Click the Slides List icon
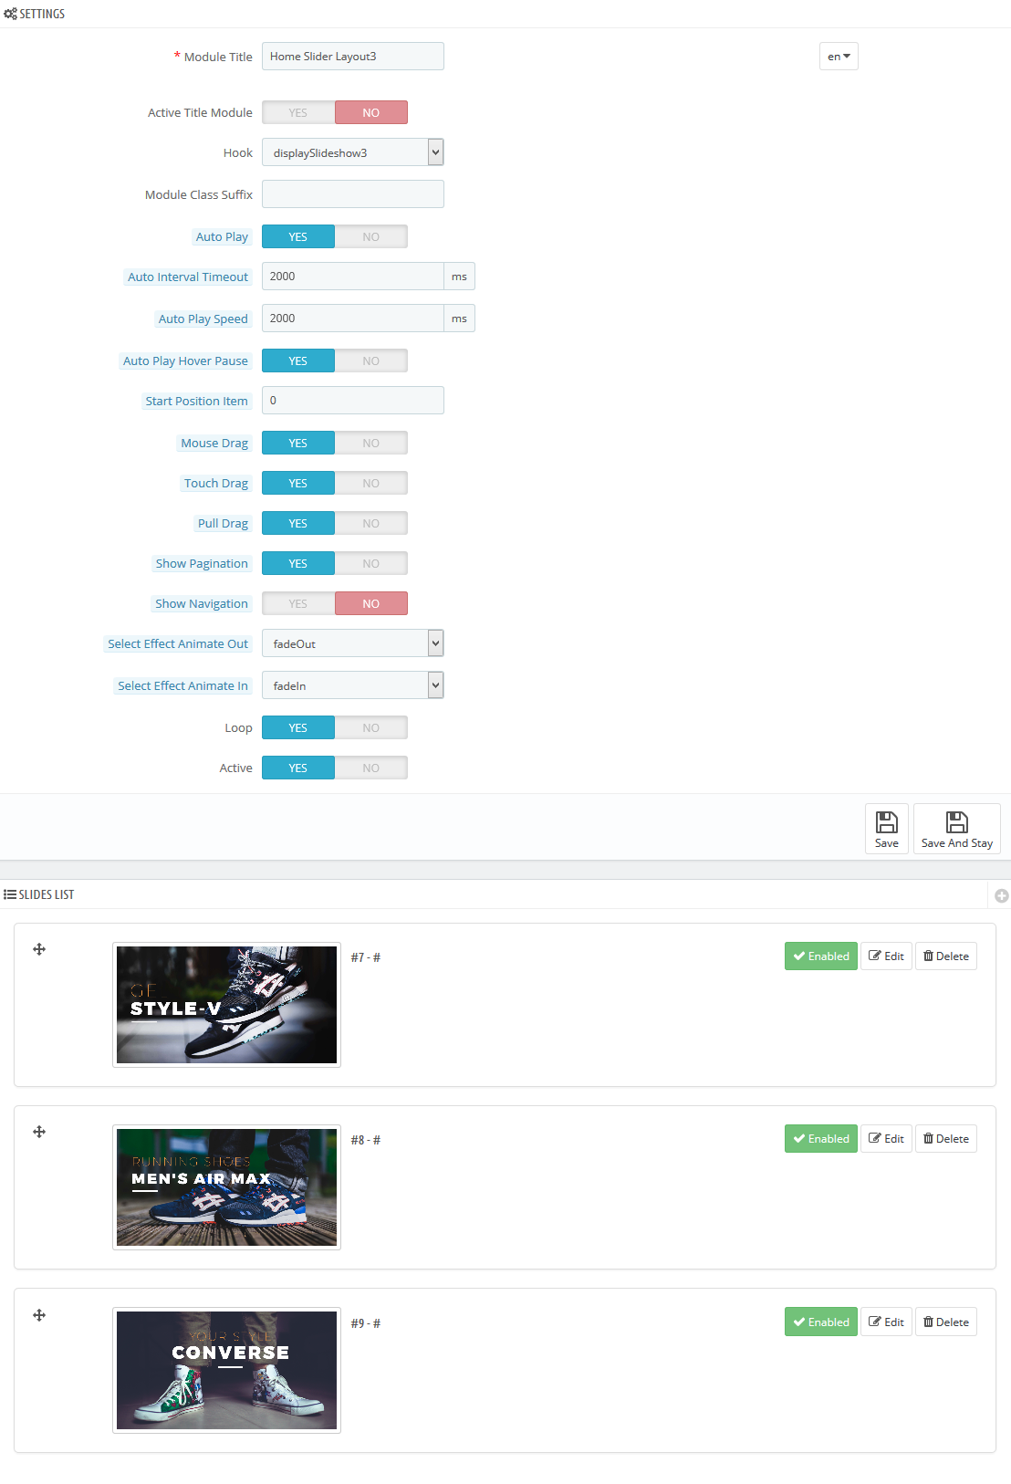This screenshot has height=1484, width=1011. tap(10, 894)
